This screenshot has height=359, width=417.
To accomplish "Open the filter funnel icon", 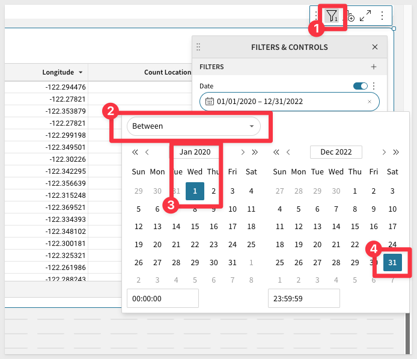I will point(332,16).
